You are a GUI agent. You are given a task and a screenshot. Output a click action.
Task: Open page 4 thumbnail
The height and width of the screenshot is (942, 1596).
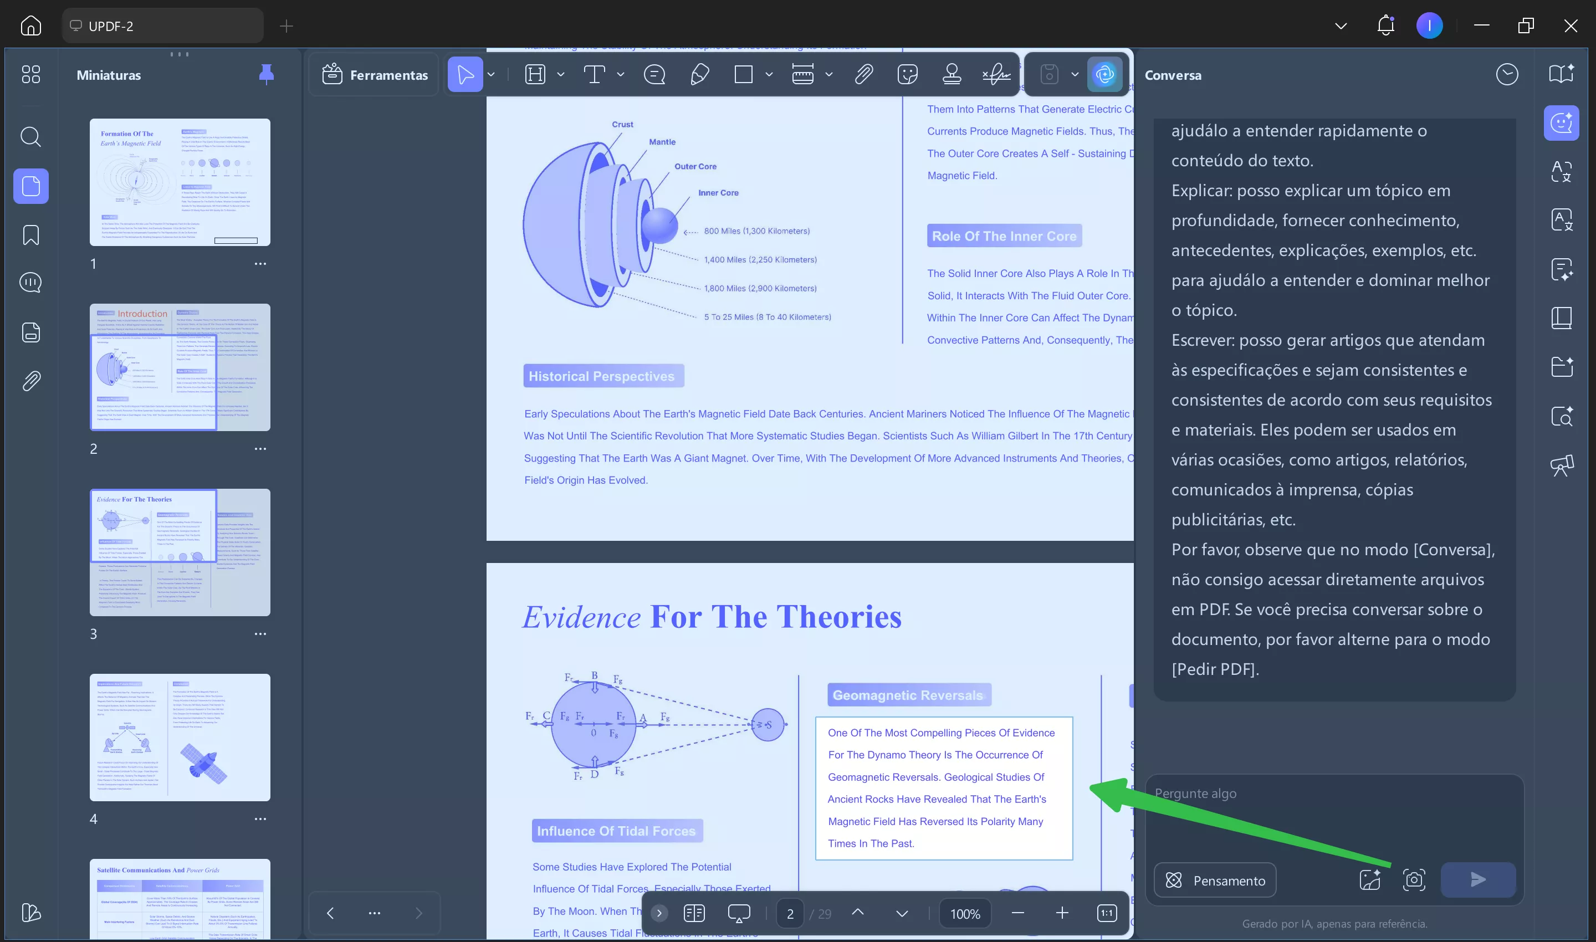(180, 738)
